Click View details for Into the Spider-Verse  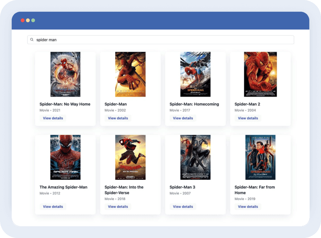118,207
